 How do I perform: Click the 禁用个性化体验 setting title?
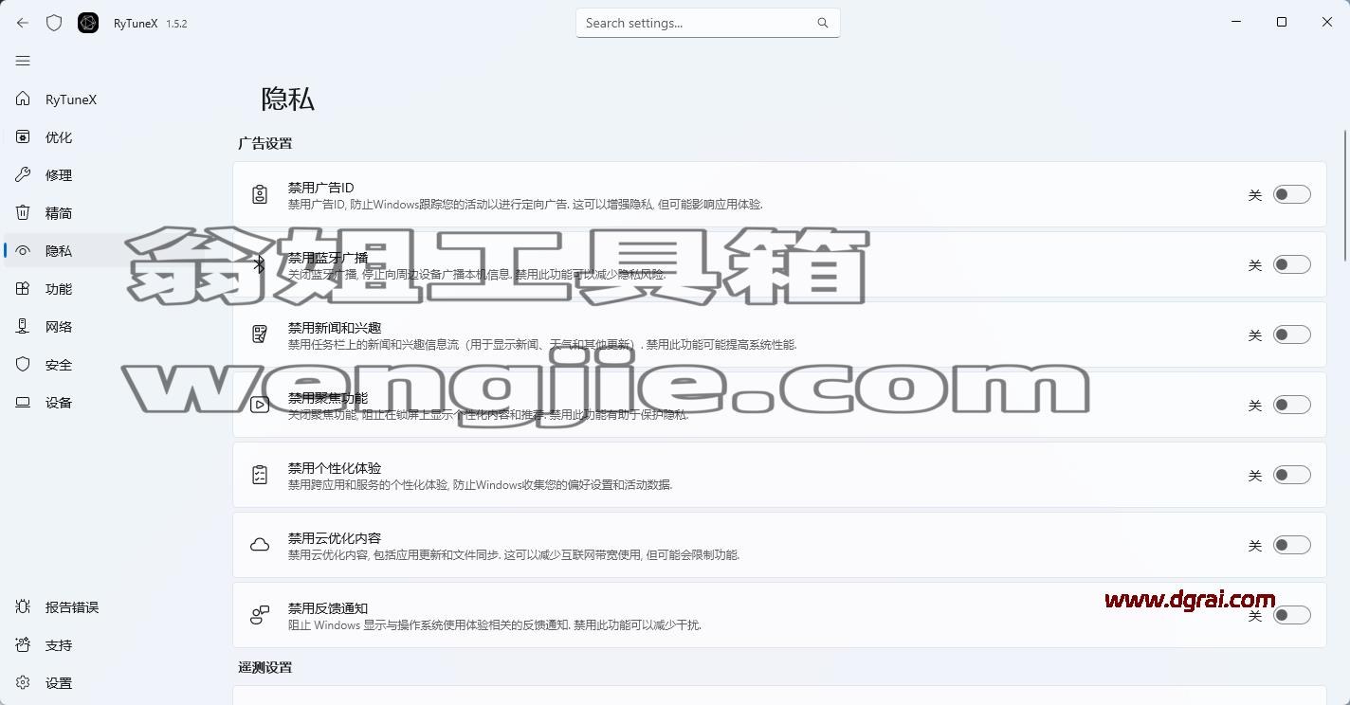pos(335,468)
